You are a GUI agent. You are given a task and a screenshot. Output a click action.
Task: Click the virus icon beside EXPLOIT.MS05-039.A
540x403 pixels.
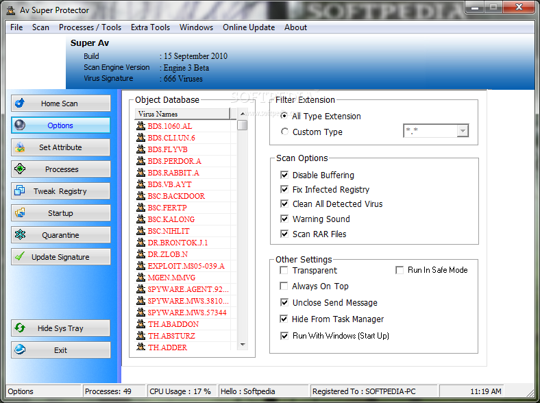tap(140, 265)
